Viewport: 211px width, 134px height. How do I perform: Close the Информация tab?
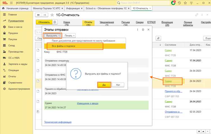82,8
